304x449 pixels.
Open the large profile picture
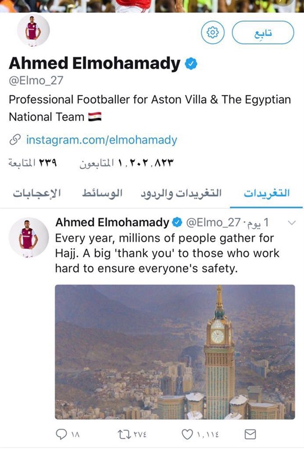click(33, 30)
